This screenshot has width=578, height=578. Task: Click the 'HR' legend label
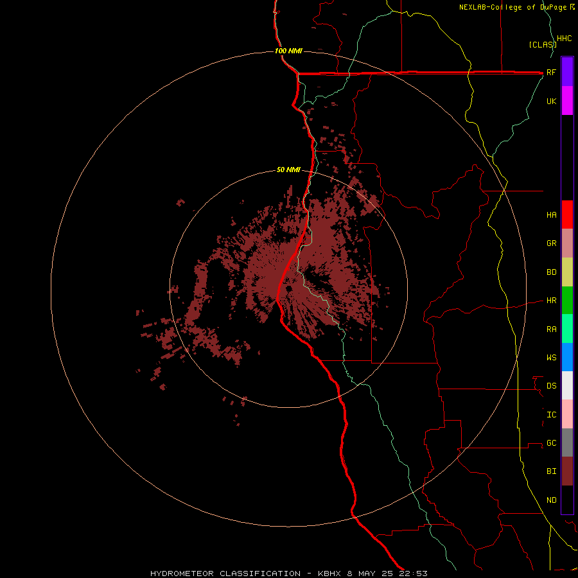coord(551,301)
